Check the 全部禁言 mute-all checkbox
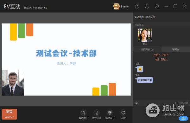 tap(177, 103)
